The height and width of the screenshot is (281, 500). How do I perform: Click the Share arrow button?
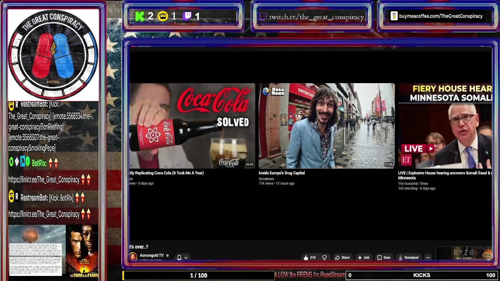point(342,258)
